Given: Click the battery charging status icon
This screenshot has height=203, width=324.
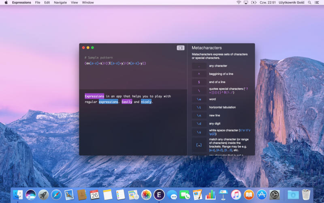Looking at the screenshot, I should click(x=254, y=2).
